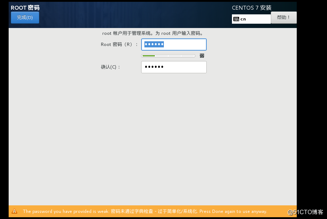Viewport: 327px width, 219px height.
Task: Click the 完成(D) done button
Action: [25, 18]
